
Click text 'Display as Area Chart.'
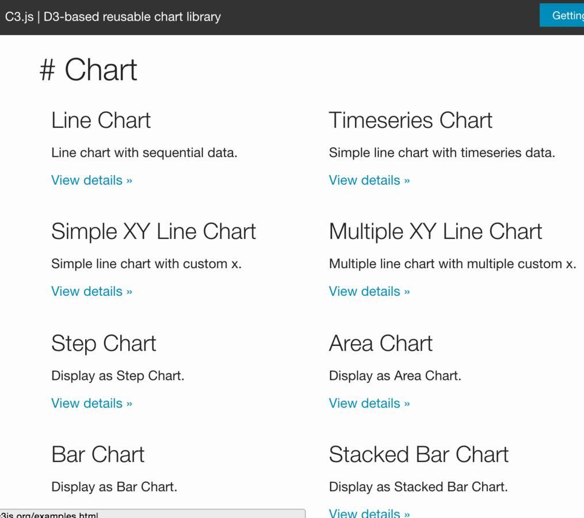click(395, 376)
